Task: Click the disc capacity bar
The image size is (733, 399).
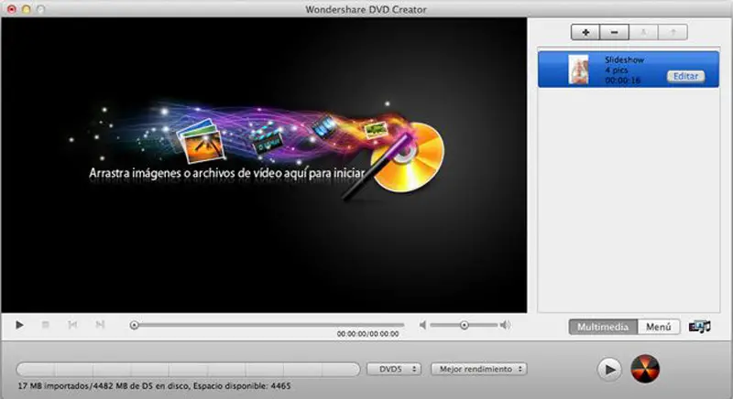Action: click(x=188, y=370)
